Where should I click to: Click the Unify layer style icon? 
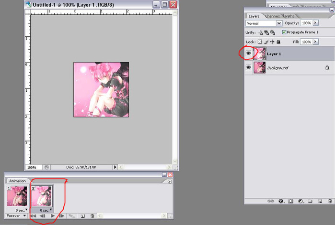pos(272,32)
